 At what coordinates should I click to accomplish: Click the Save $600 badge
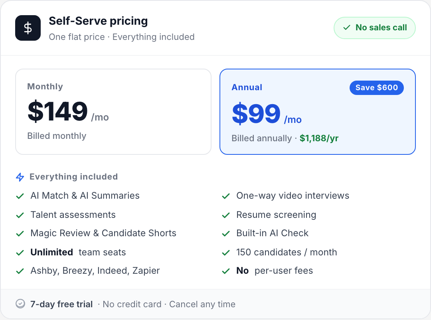point(376,87)
